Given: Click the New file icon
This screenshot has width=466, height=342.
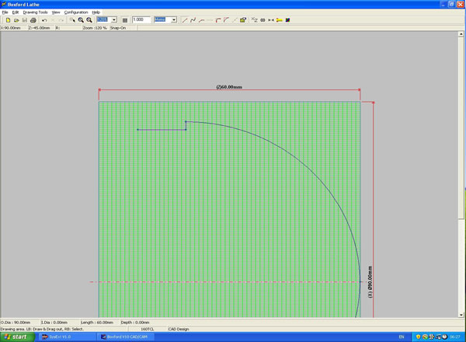Looking at the screenshot, I should click(7, 19).
